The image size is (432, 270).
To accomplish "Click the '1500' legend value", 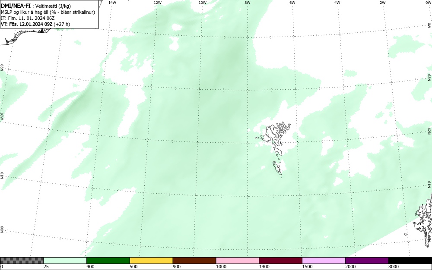I will coord(307,267).
